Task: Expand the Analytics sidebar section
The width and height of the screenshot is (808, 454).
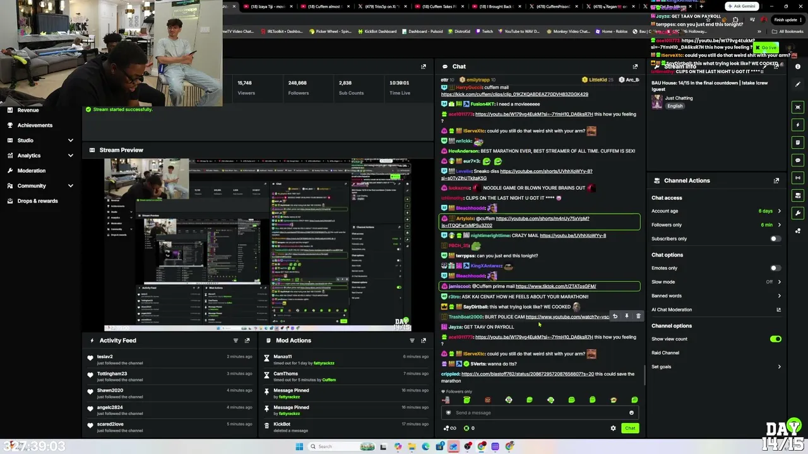Action: [70, 156]
